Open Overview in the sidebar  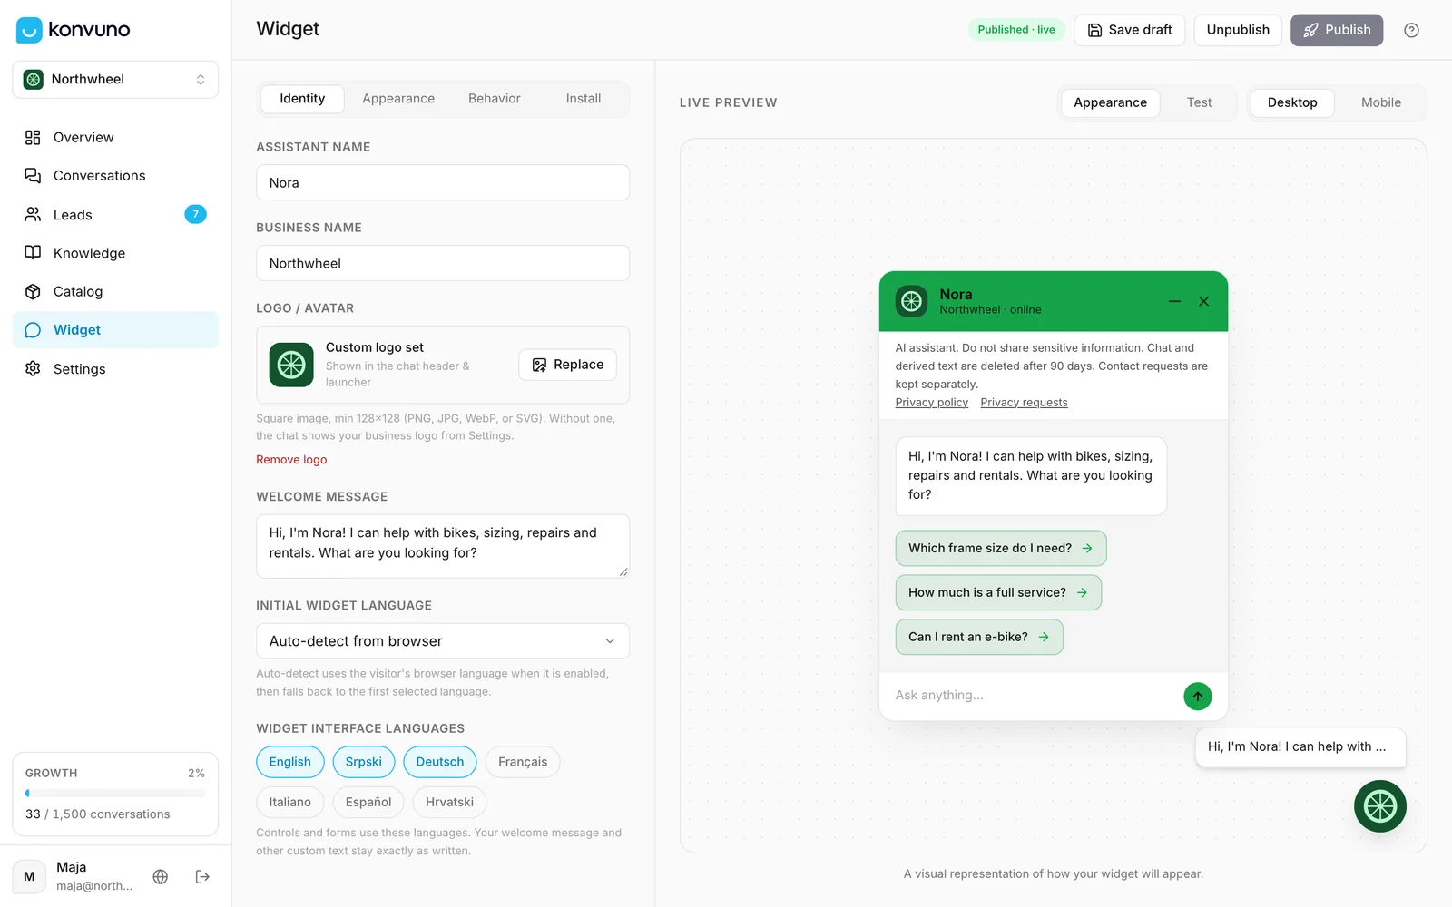(x=115, y=137)
